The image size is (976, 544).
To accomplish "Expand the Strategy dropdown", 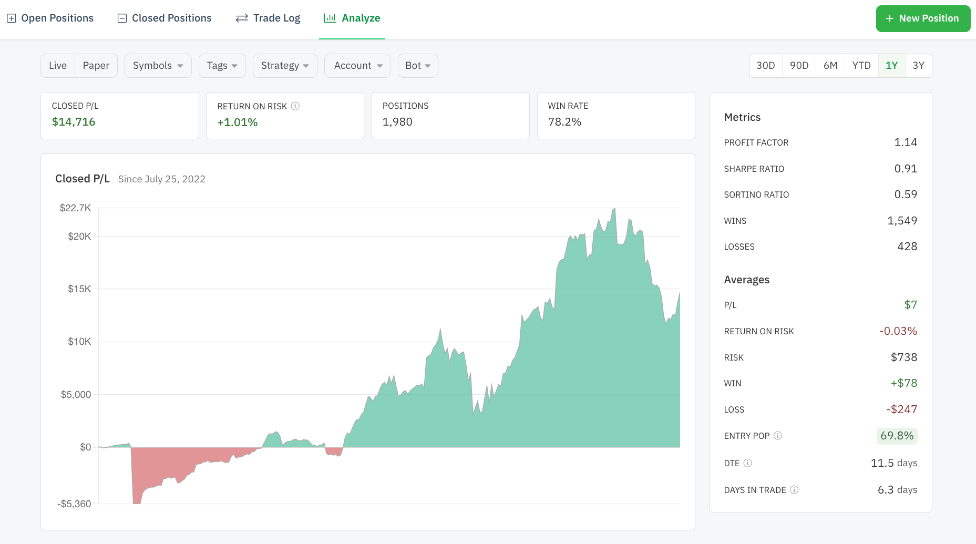I will [x=284, y=65].
